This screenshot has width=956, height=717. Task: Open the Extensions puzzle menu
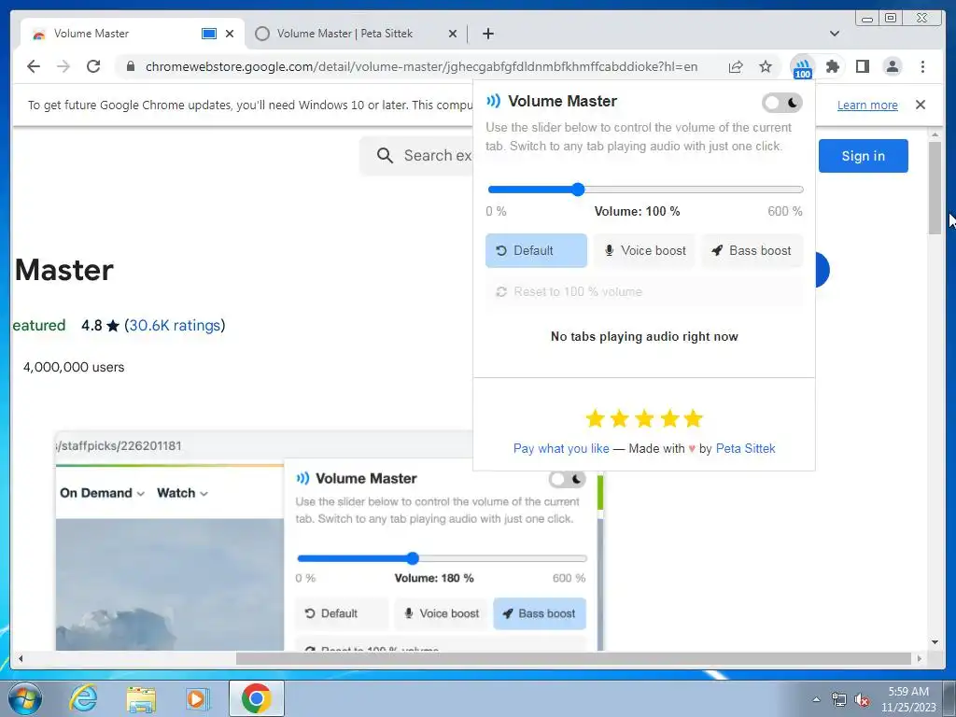832,66
